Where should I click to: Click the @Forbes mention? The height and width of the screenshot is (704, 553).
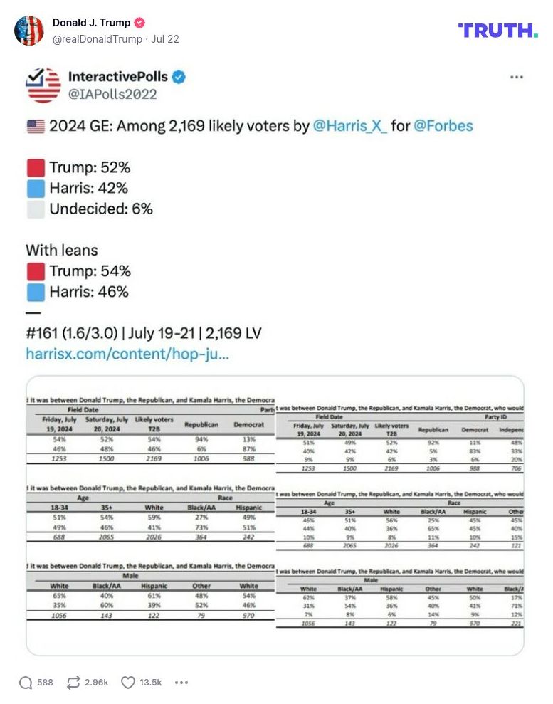(x=443, y=126)
